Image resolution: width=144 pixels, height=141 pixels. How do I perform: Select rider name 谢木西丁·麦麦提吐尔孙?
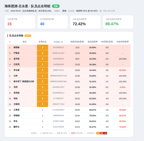click(24, 81)
